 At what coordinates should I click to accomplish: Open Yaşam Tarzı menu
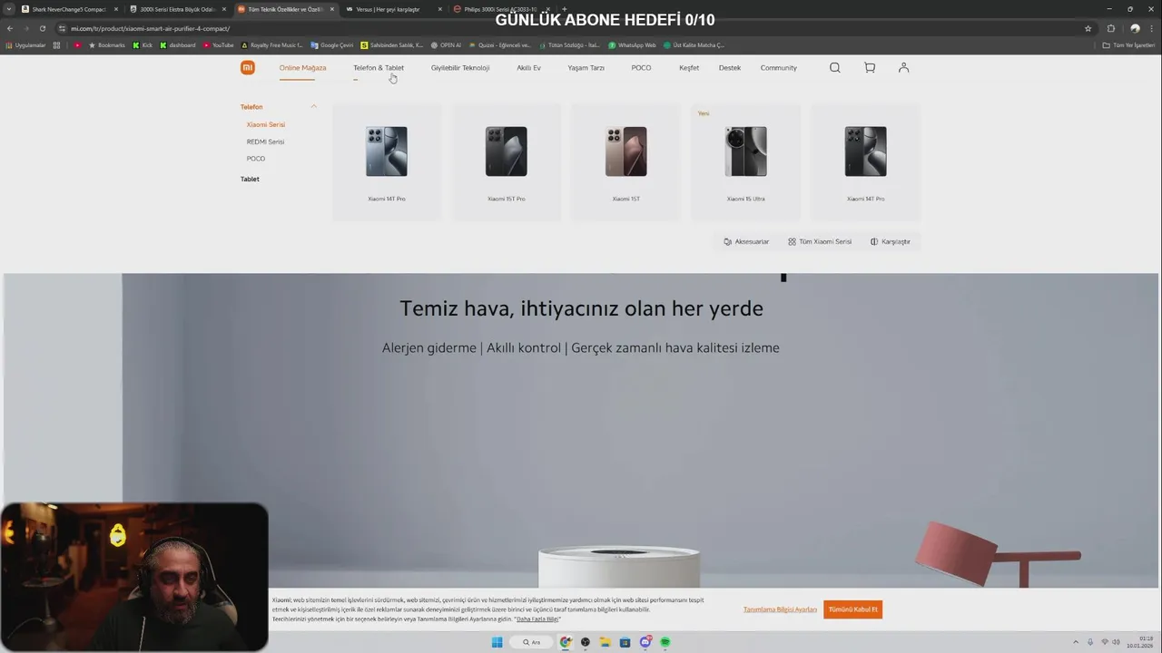[x=586, y=68]
